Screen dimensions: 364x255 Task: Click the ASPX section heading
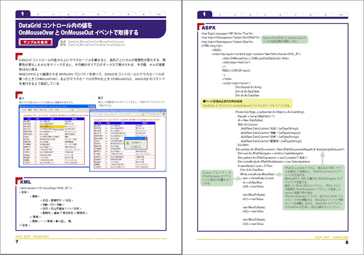(x=208, y=27)
